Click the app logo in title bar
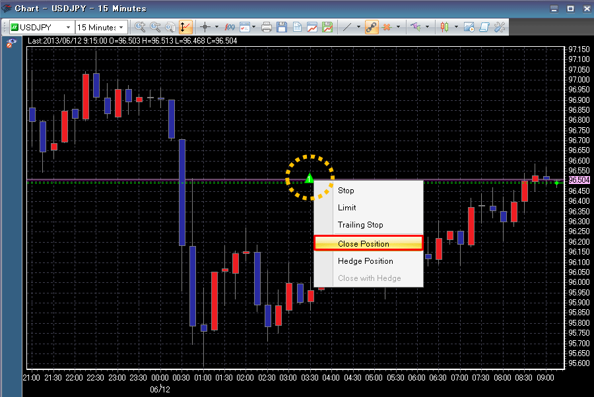 [7, 8]
